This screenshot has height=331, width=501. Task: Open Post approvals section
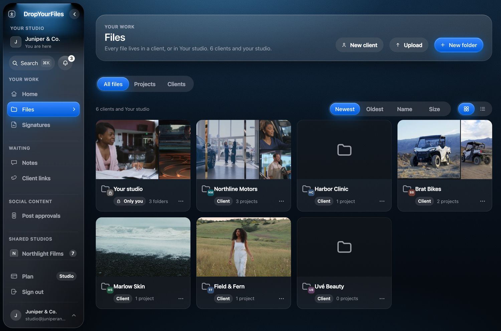43,216
